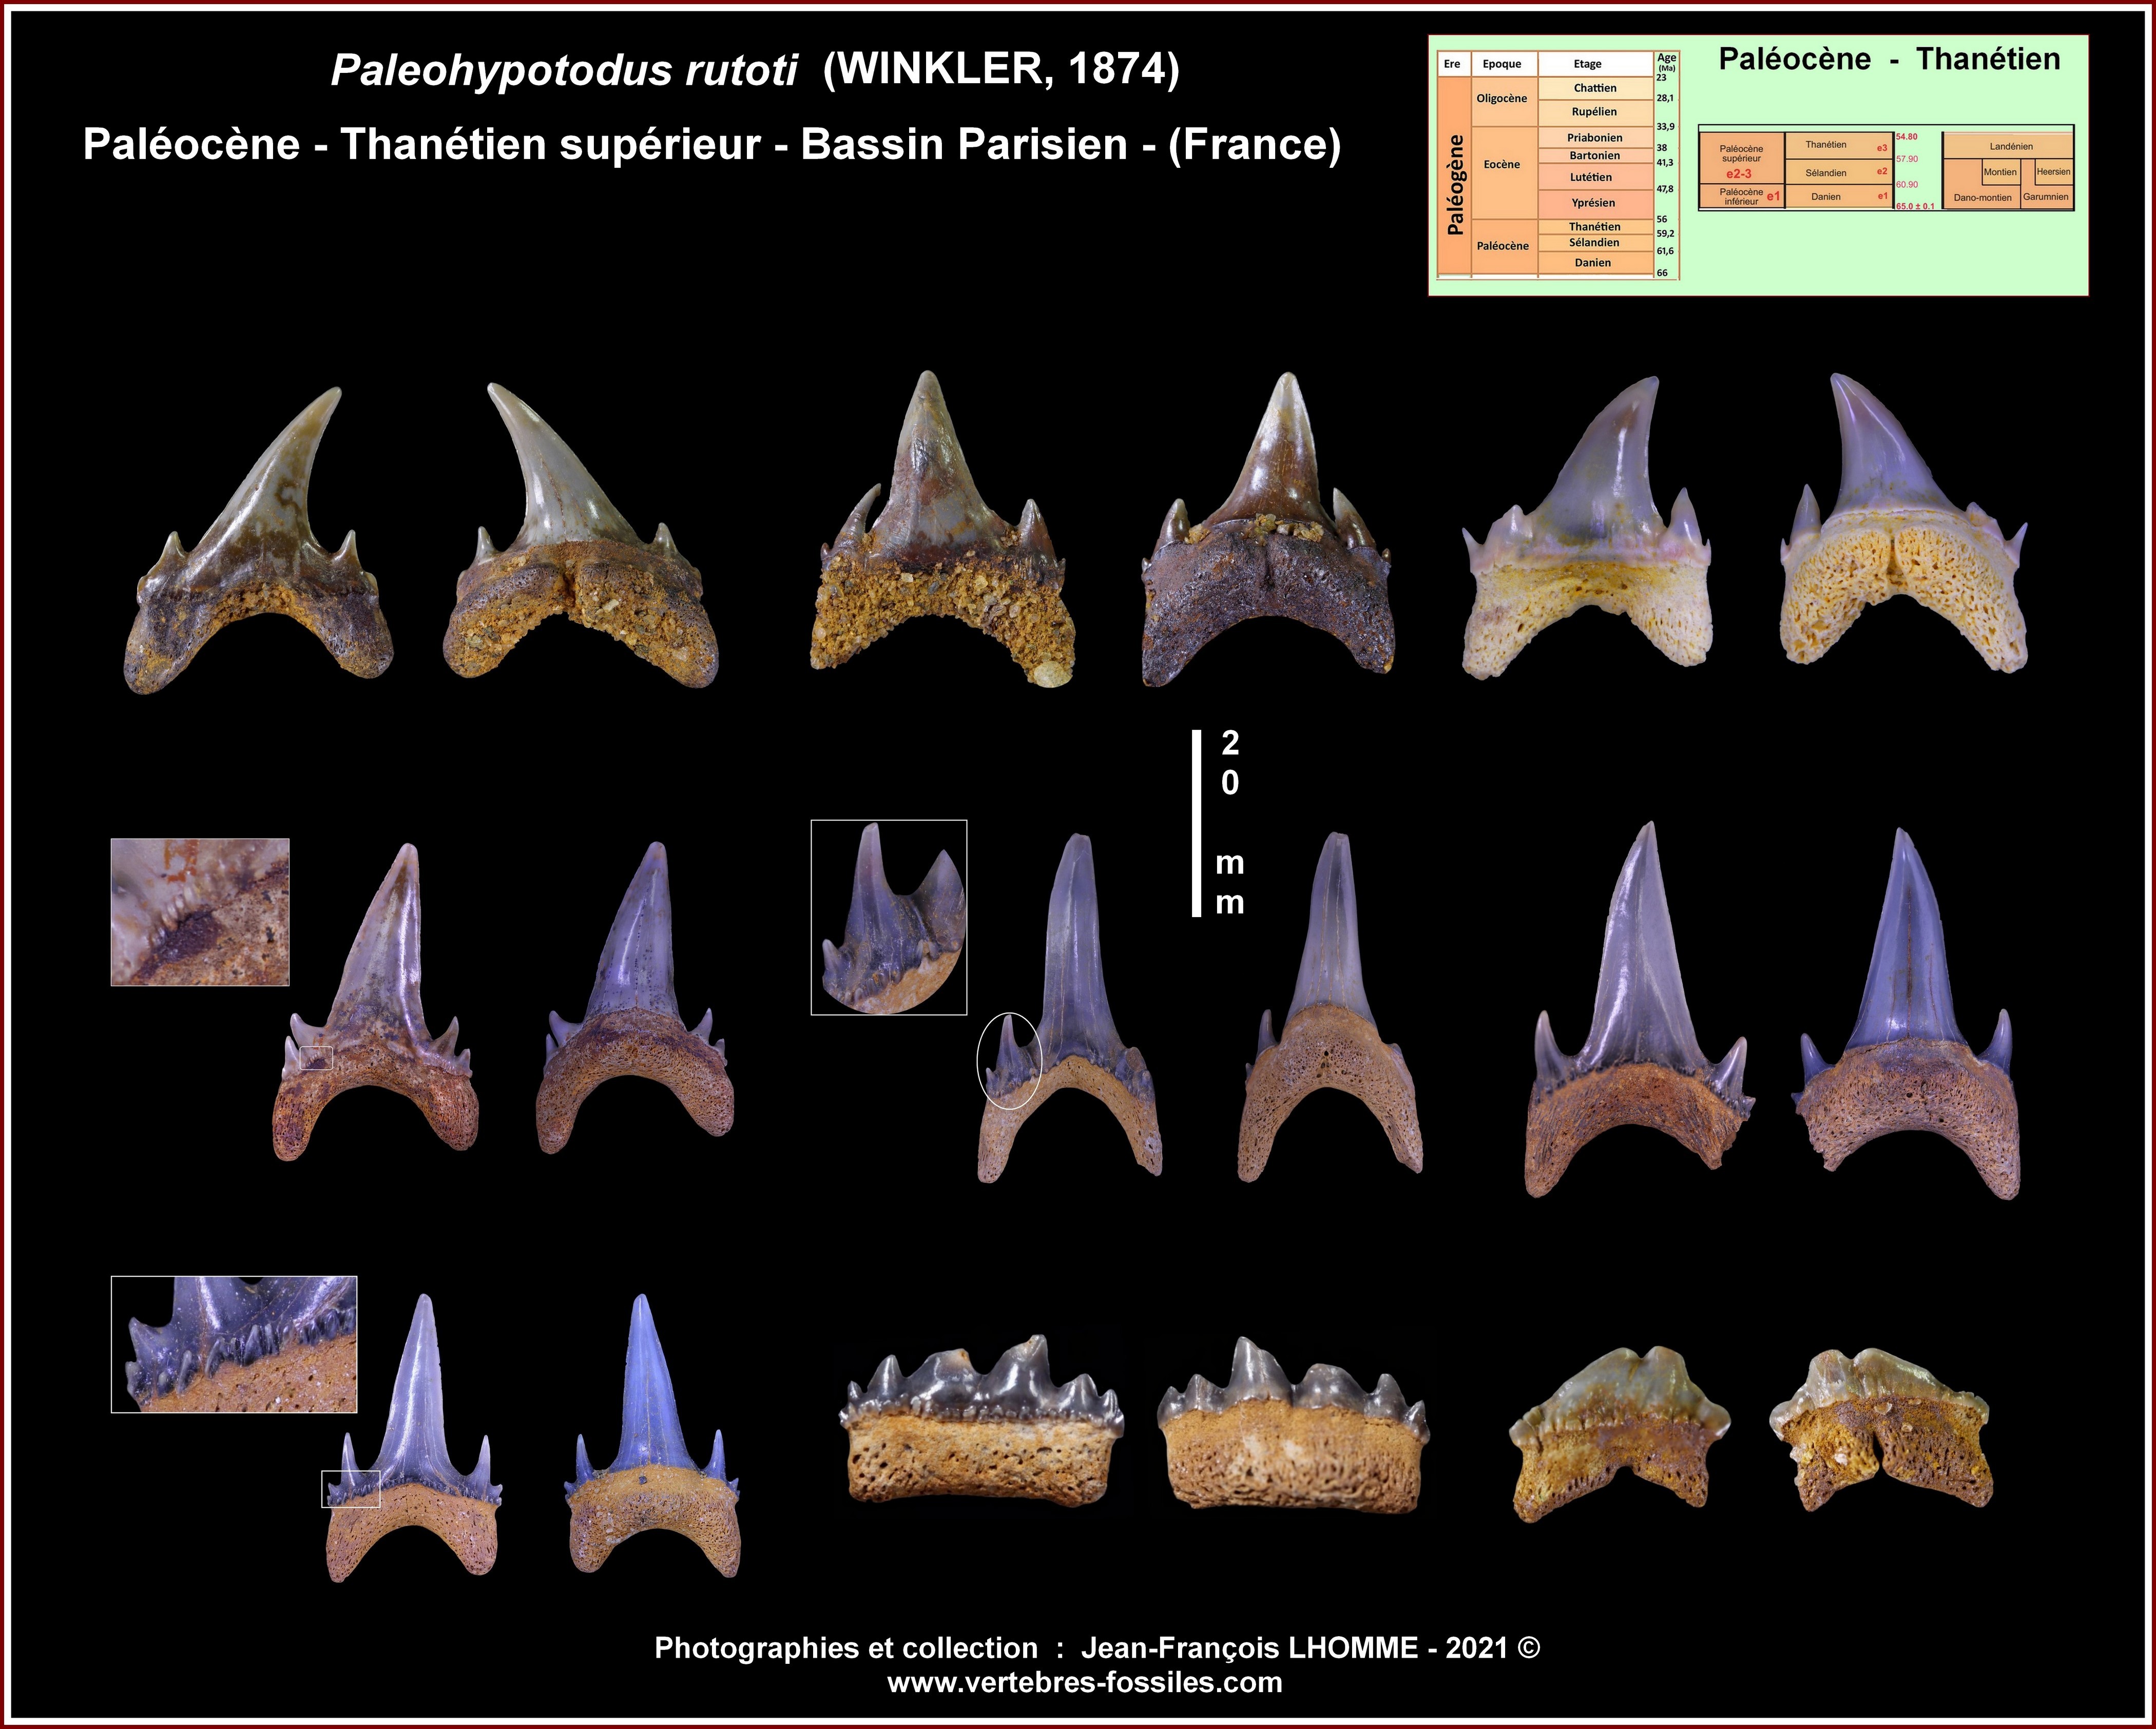This screenshot has width=2156, height=1729.
Task: Click the white ellipse marking on the tooth
Action: (1009, 1060)
